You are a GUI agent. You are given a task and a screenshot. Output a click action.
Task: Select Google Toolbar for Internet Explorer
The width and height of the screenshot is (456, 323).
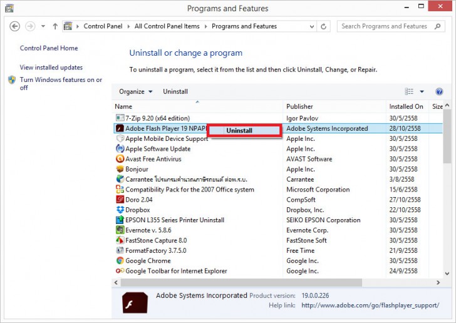(x=176, y=270)
